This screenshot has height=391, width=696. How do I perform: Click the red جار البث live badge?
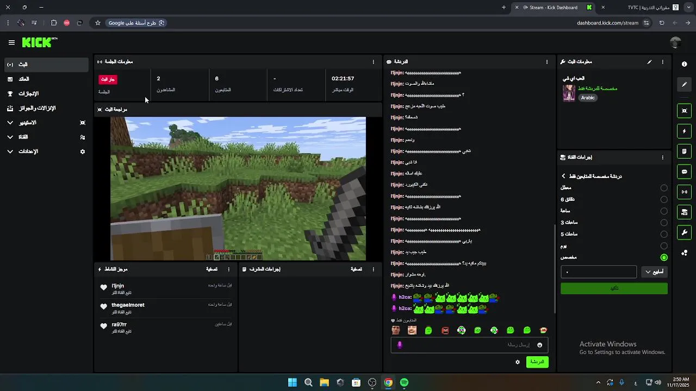click(108, 79)
